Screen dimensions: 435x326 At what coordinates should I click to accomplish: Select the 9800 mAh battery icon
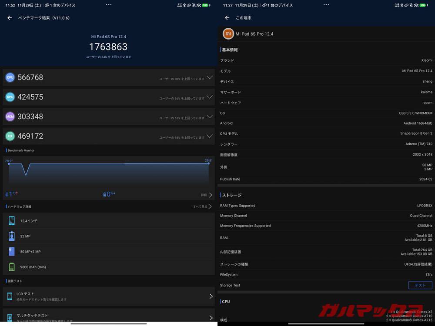click(11, 267)
